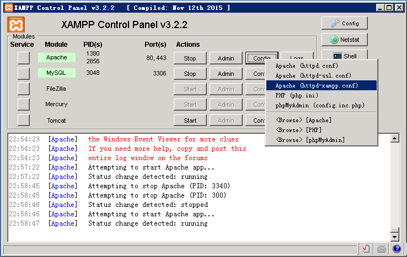The image size is (407, 257).
Task: Click log line 'If you need more help, copy and post this'
Action: tap(167, 149)
